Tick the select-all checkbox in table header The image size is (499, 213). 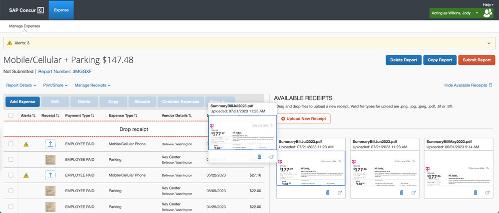[x=11, y=115]
